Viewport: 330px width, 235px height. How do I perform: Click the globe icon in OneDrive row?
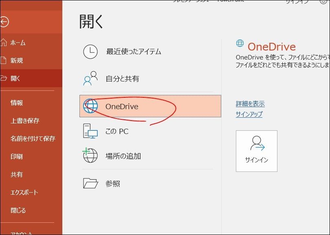point(90,106)
